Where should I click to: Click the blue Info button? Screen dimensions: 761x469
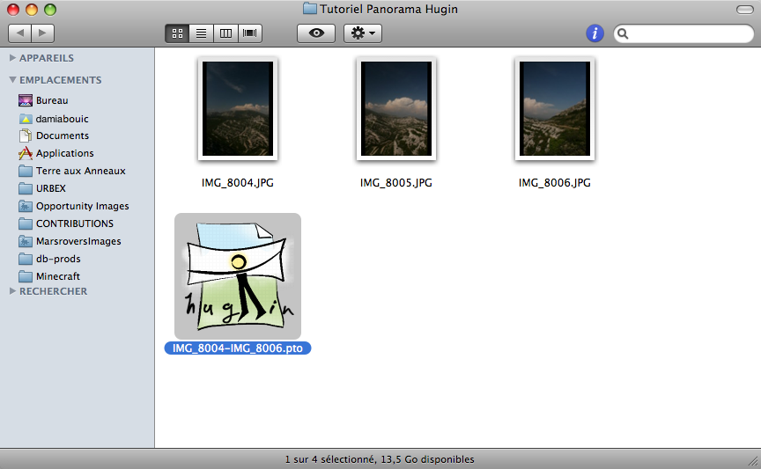(595, 33)
